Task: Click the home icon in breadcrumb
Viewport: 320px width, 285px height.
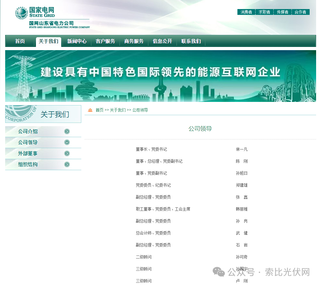Action: tap(90, 110)
